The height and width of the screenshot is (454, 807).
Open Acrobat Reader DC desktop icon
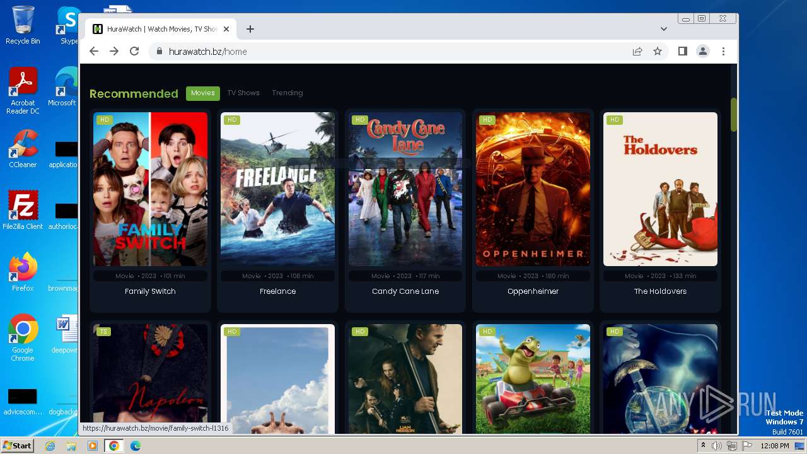pyautogui.click(x=23, y=91)
